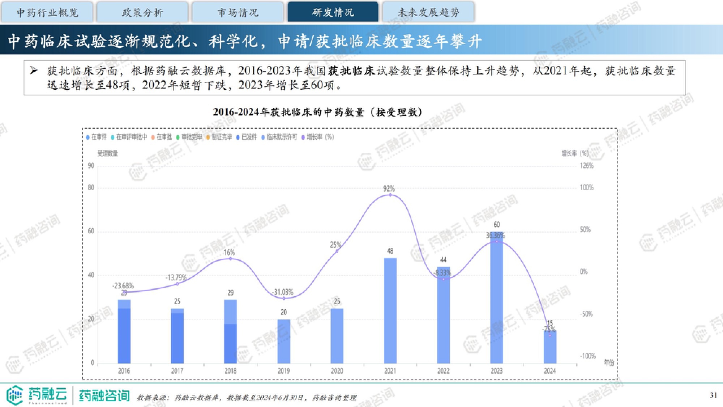Image resolution: width=723 pixels, height=407 pixels.
Task: Click the 2021 bar labeled 48
Action: pyautogui.click(x=390, y=310)
